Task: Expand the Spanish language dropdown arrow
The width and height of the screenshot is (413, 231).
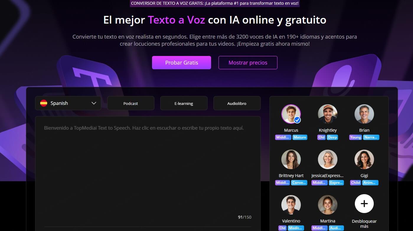Action: tap(94, 103)
